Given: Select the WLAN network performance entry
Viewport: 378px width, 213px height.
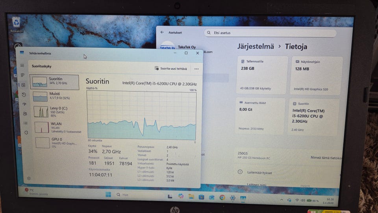Looking at the screenshot, I should [57, 127].
